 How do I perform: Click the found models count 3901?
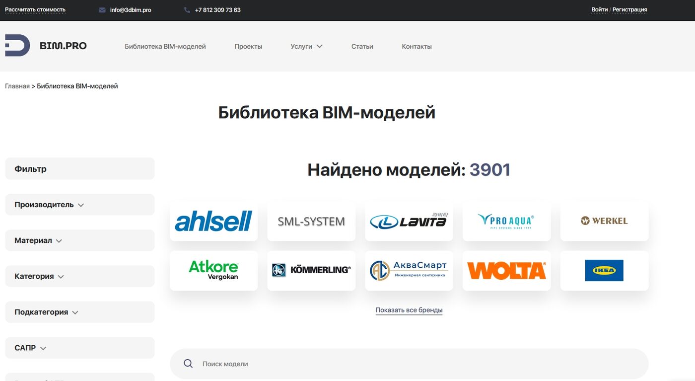[490, 170]
